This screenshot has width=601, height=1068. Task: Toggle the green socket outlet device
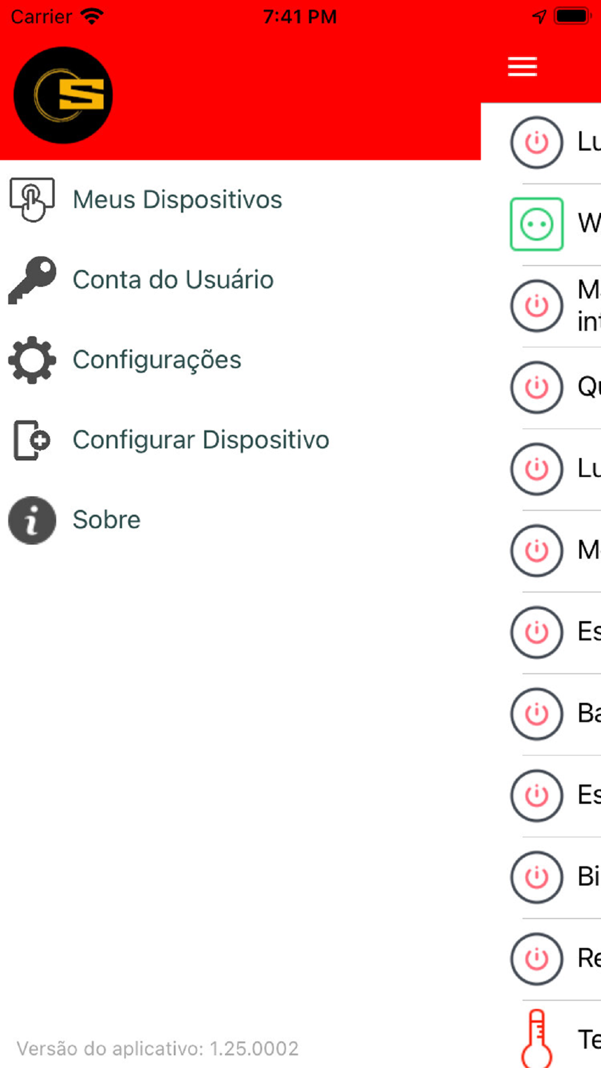click(x=536, y=224)
